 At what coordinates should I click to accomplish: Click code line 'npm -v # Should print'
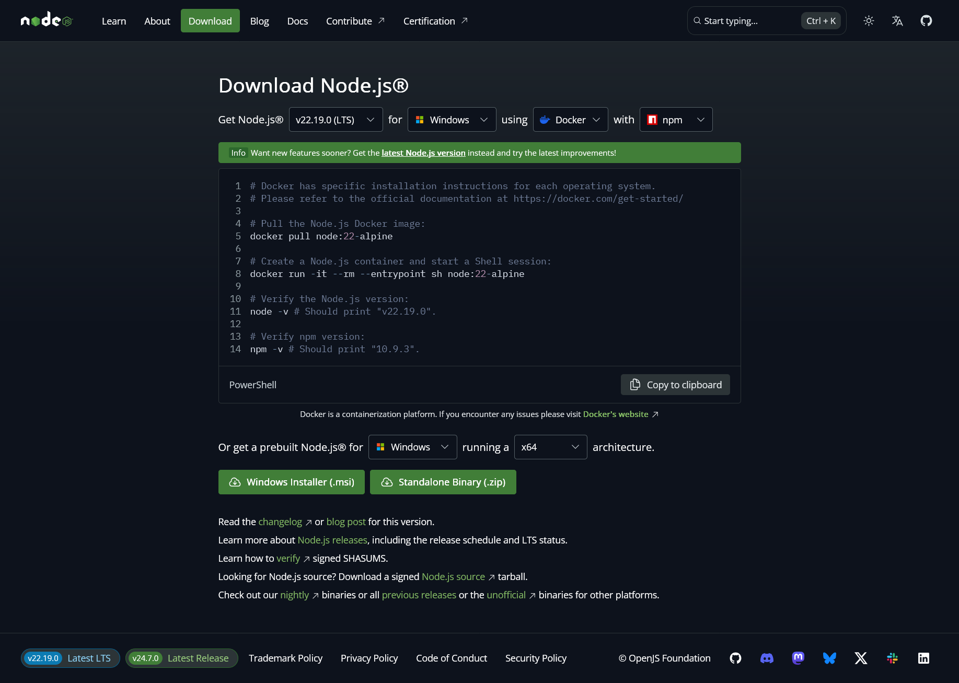(x=334, y=349)
